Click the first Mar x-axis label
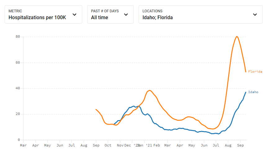This screenshot has height=153, width=272. coord(23,145)
